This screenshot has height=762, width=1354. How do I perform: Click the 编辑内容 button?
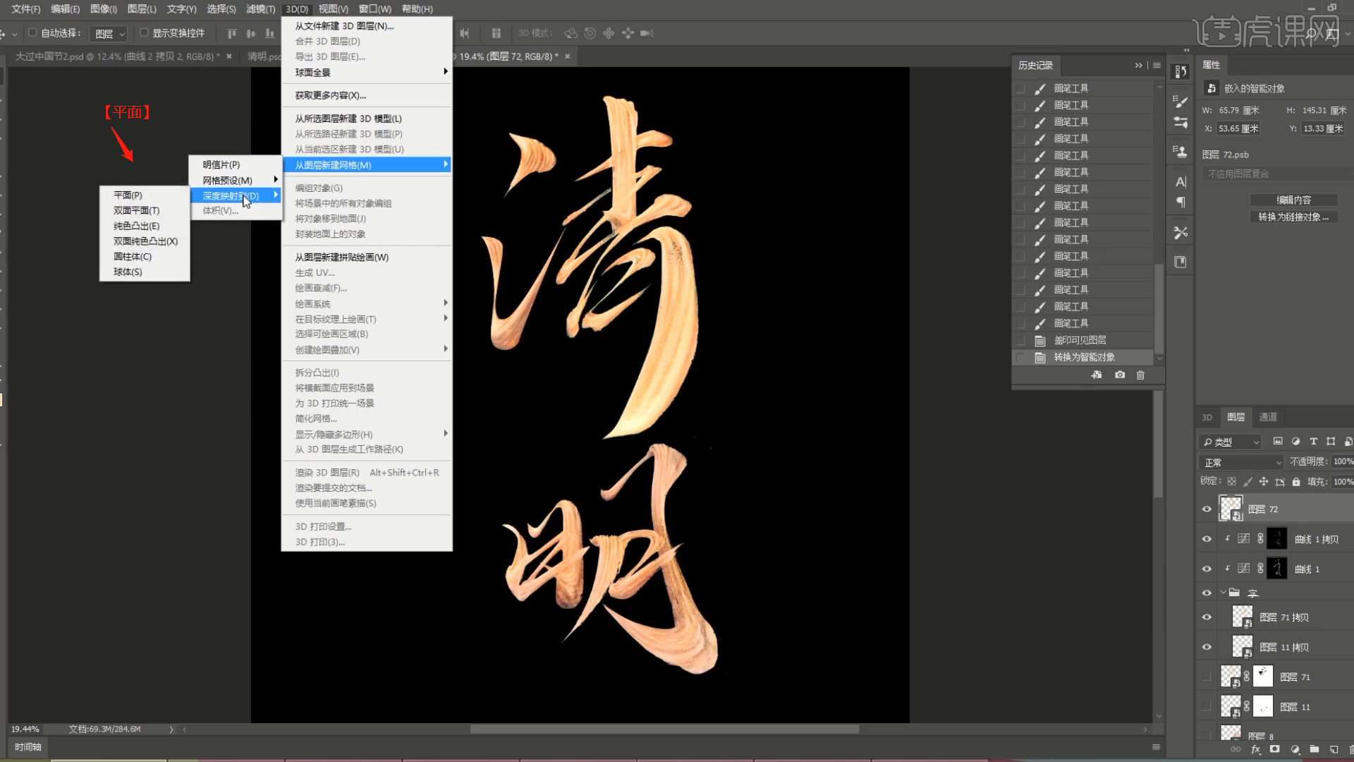point(1293,200)
